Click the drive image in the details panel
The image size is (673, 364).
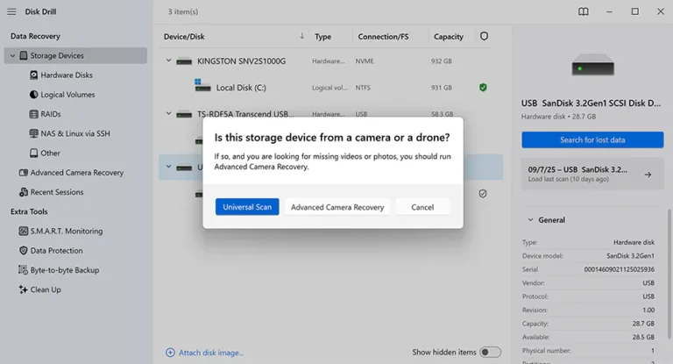pyautogui.click(x=592, y=65)
